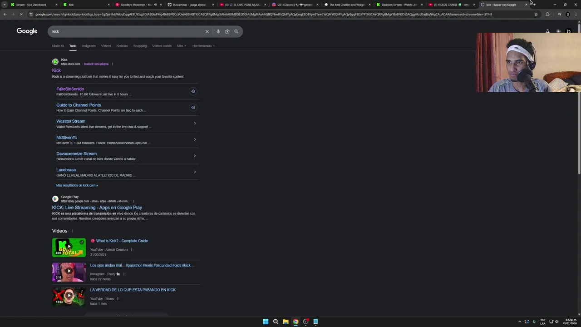Play the Instagram reel thumbnail
This screenshot has width=581, height=327.
(x=69, y=272)
